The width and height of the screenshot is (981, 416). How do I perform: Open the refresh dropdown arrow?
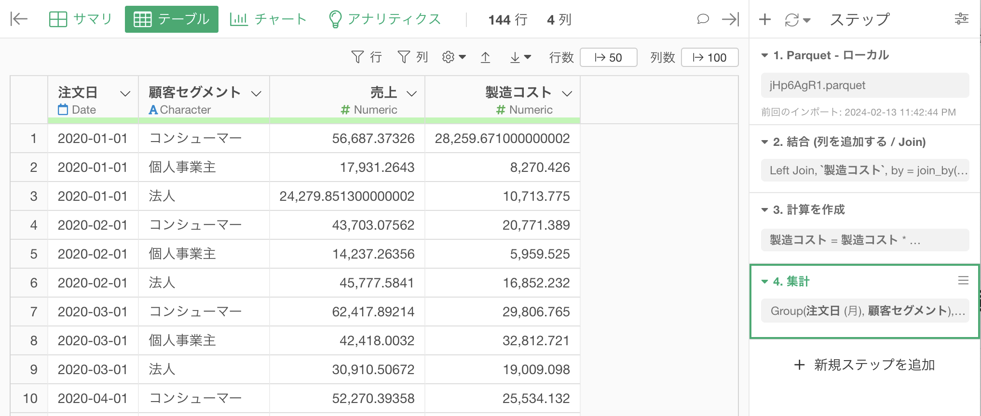pyautogui.click(x=807, y=20)
